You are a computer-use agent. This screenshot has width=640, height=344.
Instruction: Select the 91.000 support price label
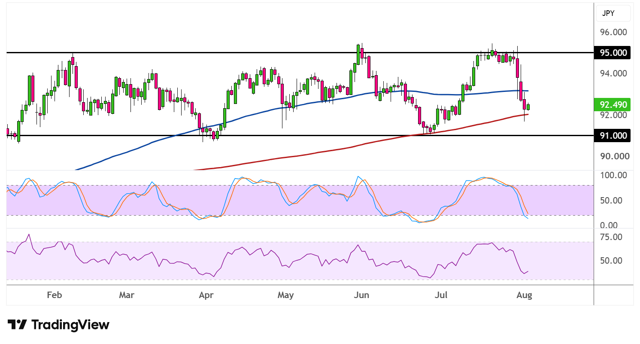coord(613,135)
